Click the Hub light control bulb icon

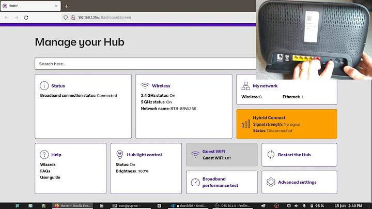[x=120, y=155]
